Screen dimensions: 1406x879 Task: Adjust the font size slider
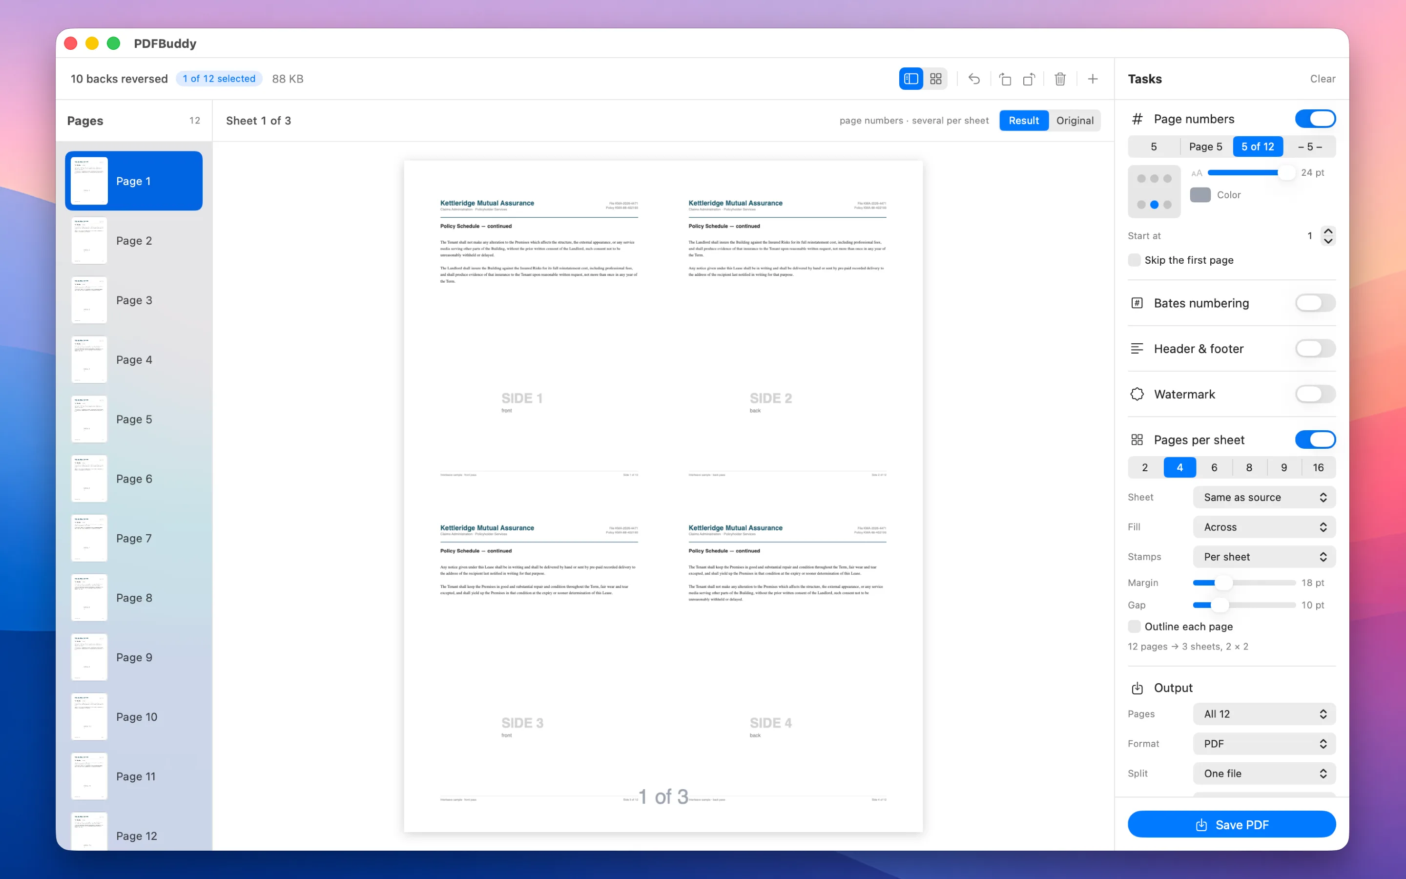1250,173
